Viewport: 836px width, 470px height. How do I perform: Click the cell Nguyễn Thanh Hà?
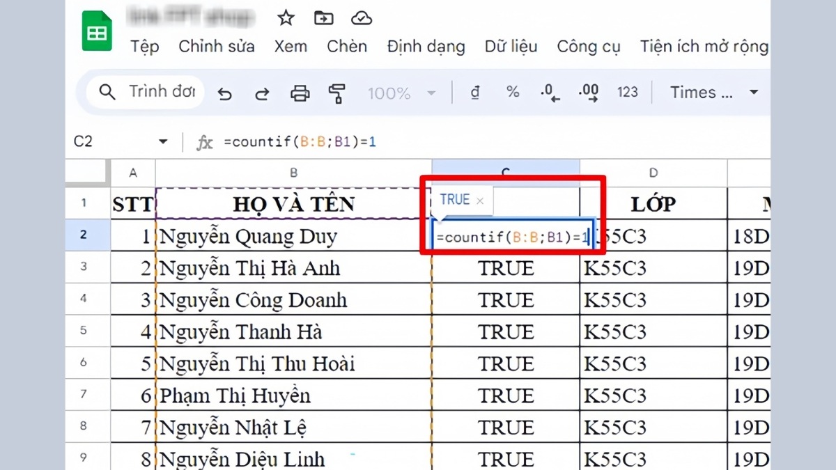293,332
